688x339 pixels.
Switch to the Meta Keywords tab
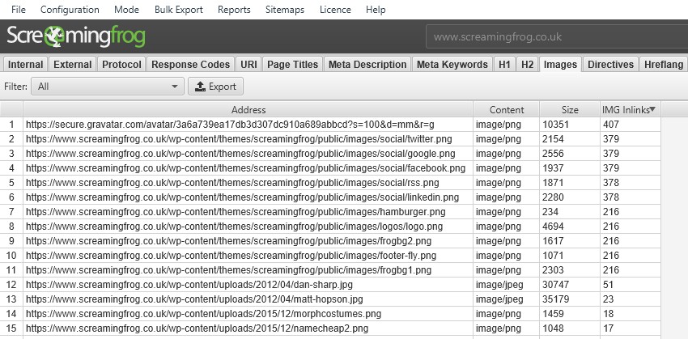452,65
